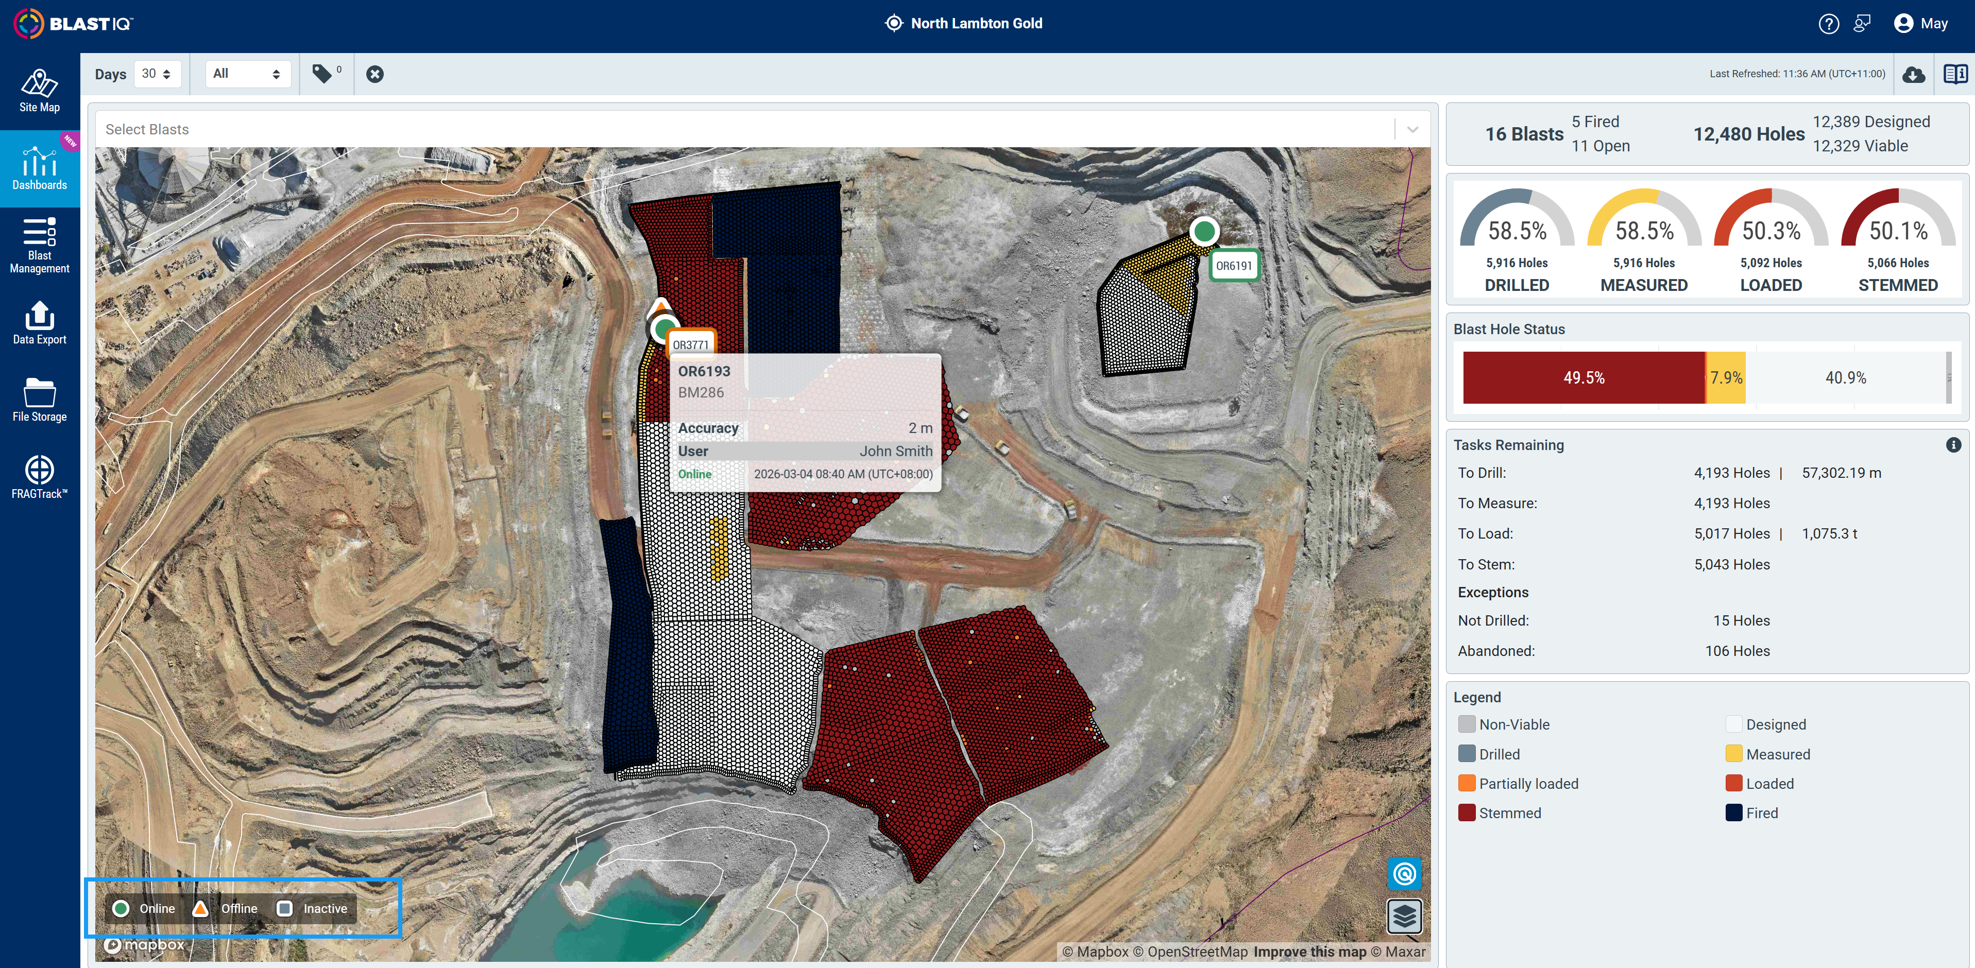Click the OR6191 online device marker

pyautogui.click(x=1204, y=231)
